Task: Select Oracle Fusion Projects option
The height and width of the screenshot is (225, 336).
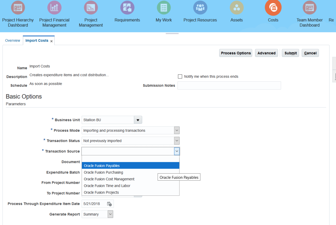Action: click(x=131, y=192)
